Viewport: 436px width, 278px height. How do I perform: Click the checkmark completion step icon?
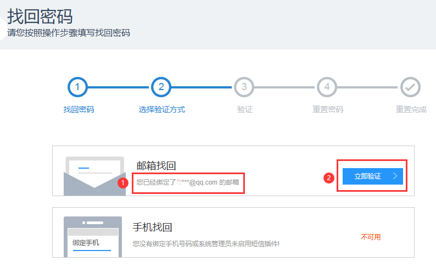click(x=410, y=87)
